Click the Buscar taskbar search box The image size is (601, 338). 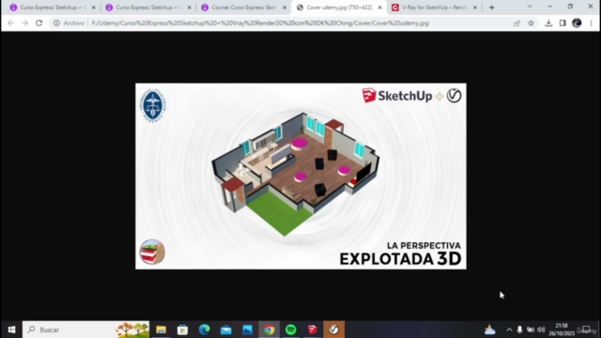pyautogui.click(x=85, y=330)
